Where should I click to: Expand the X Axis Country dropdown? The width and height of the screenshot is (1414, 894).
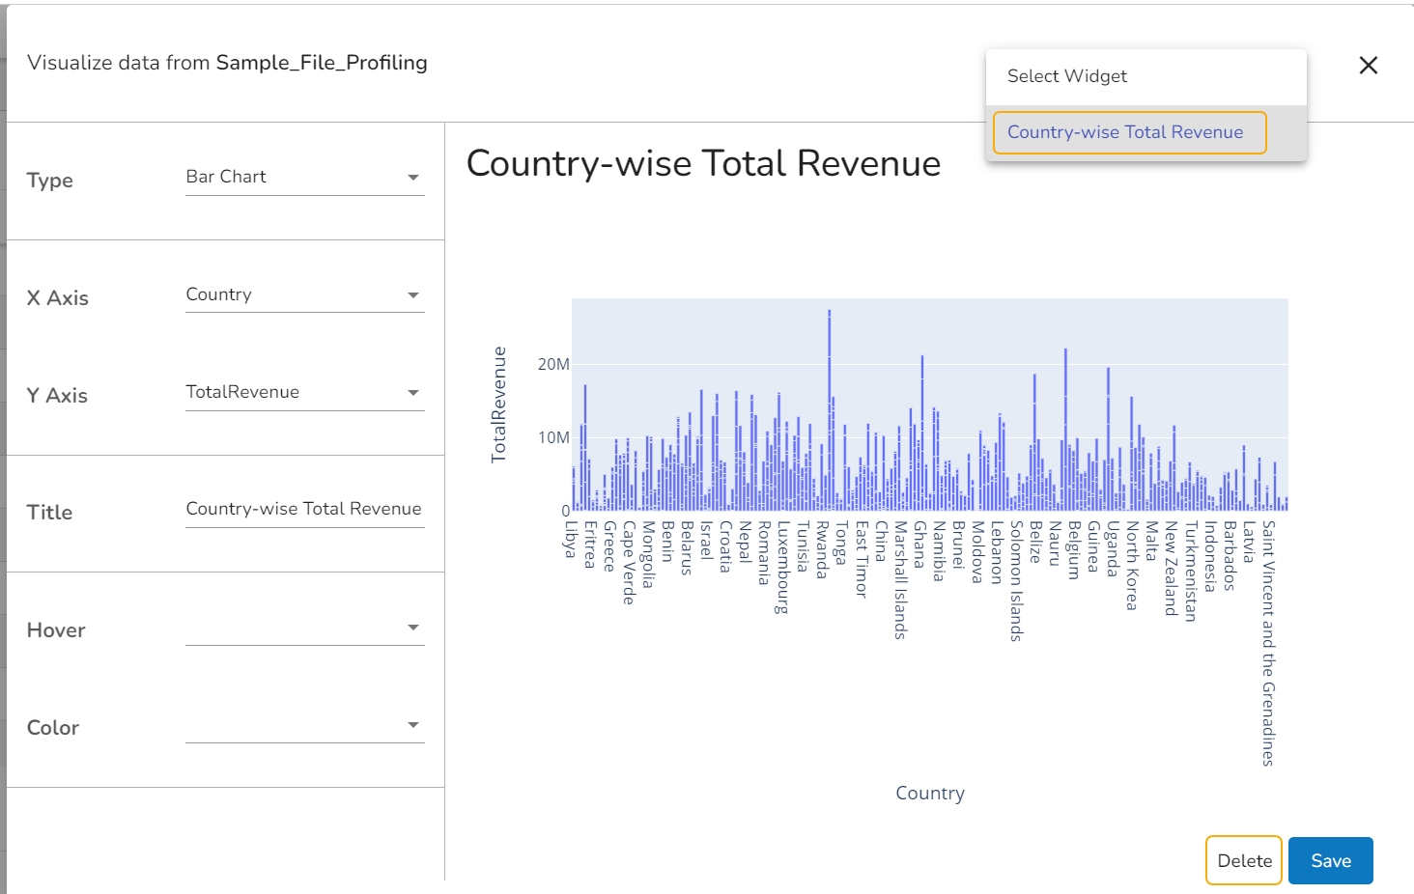click(x=304, y=295)
